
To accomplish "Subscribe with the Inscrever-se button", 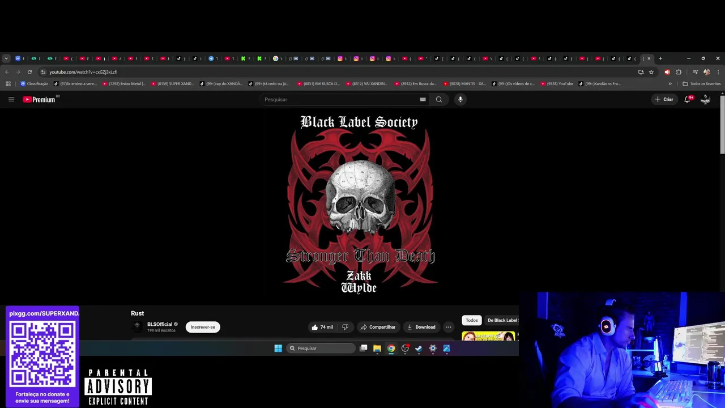I will 203,327.
